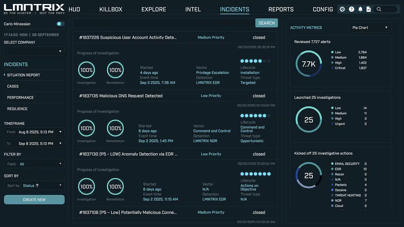404x227 pixels.
Task: Click the 7.7K reviewed alerts donut chart
Action: [309, 64]
